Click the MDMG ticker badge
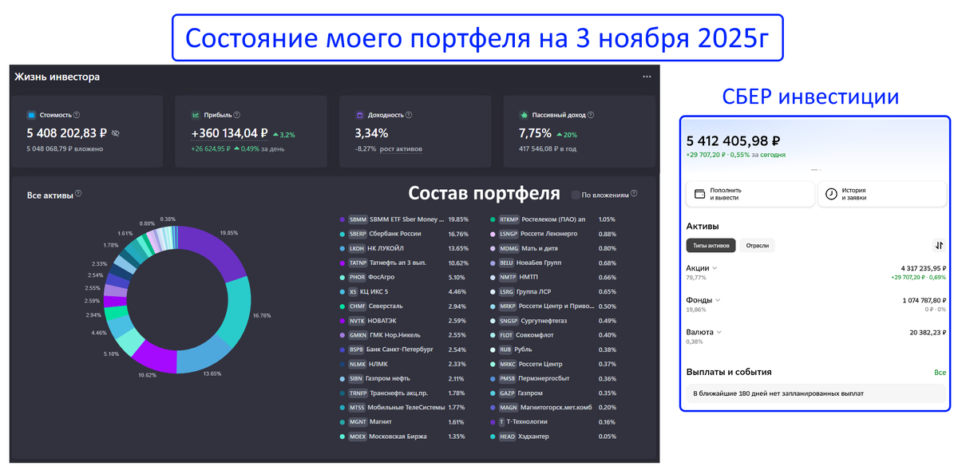 point(509,248)
